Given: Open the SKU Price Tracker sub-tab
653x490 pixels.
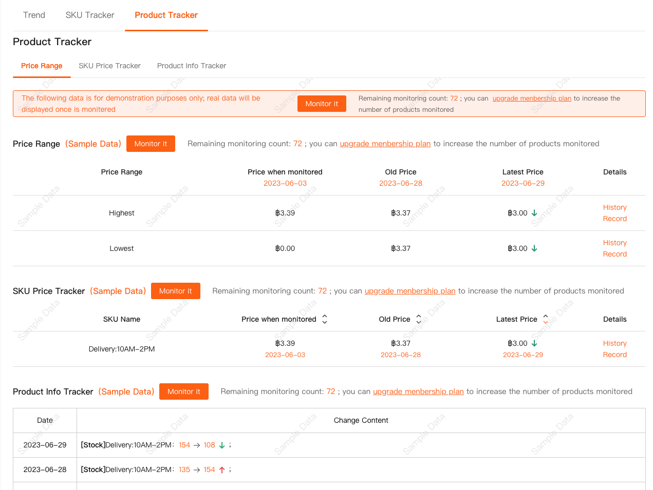Looking at the screenshot, I should 109,66.
